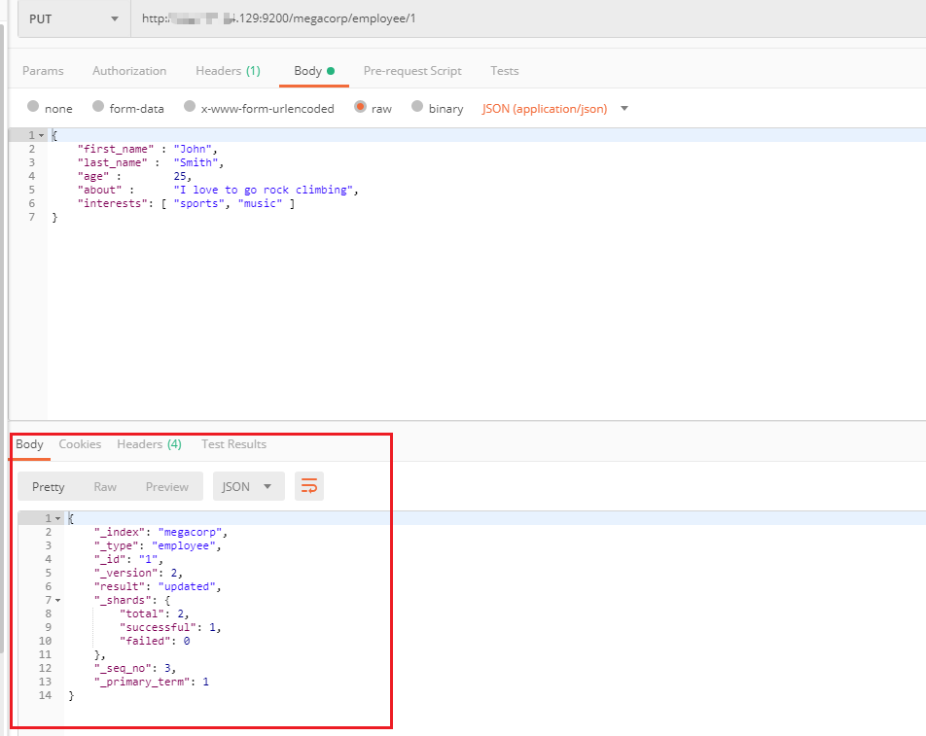Open the response Headers (4) tab
Screen dimensions: 926x736
[x=149, y=444]
